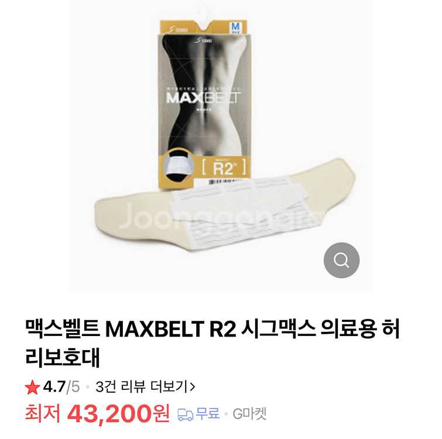Click the R2 label on package
The height and width of the screenshot is (439, 442).
point(224,168)
